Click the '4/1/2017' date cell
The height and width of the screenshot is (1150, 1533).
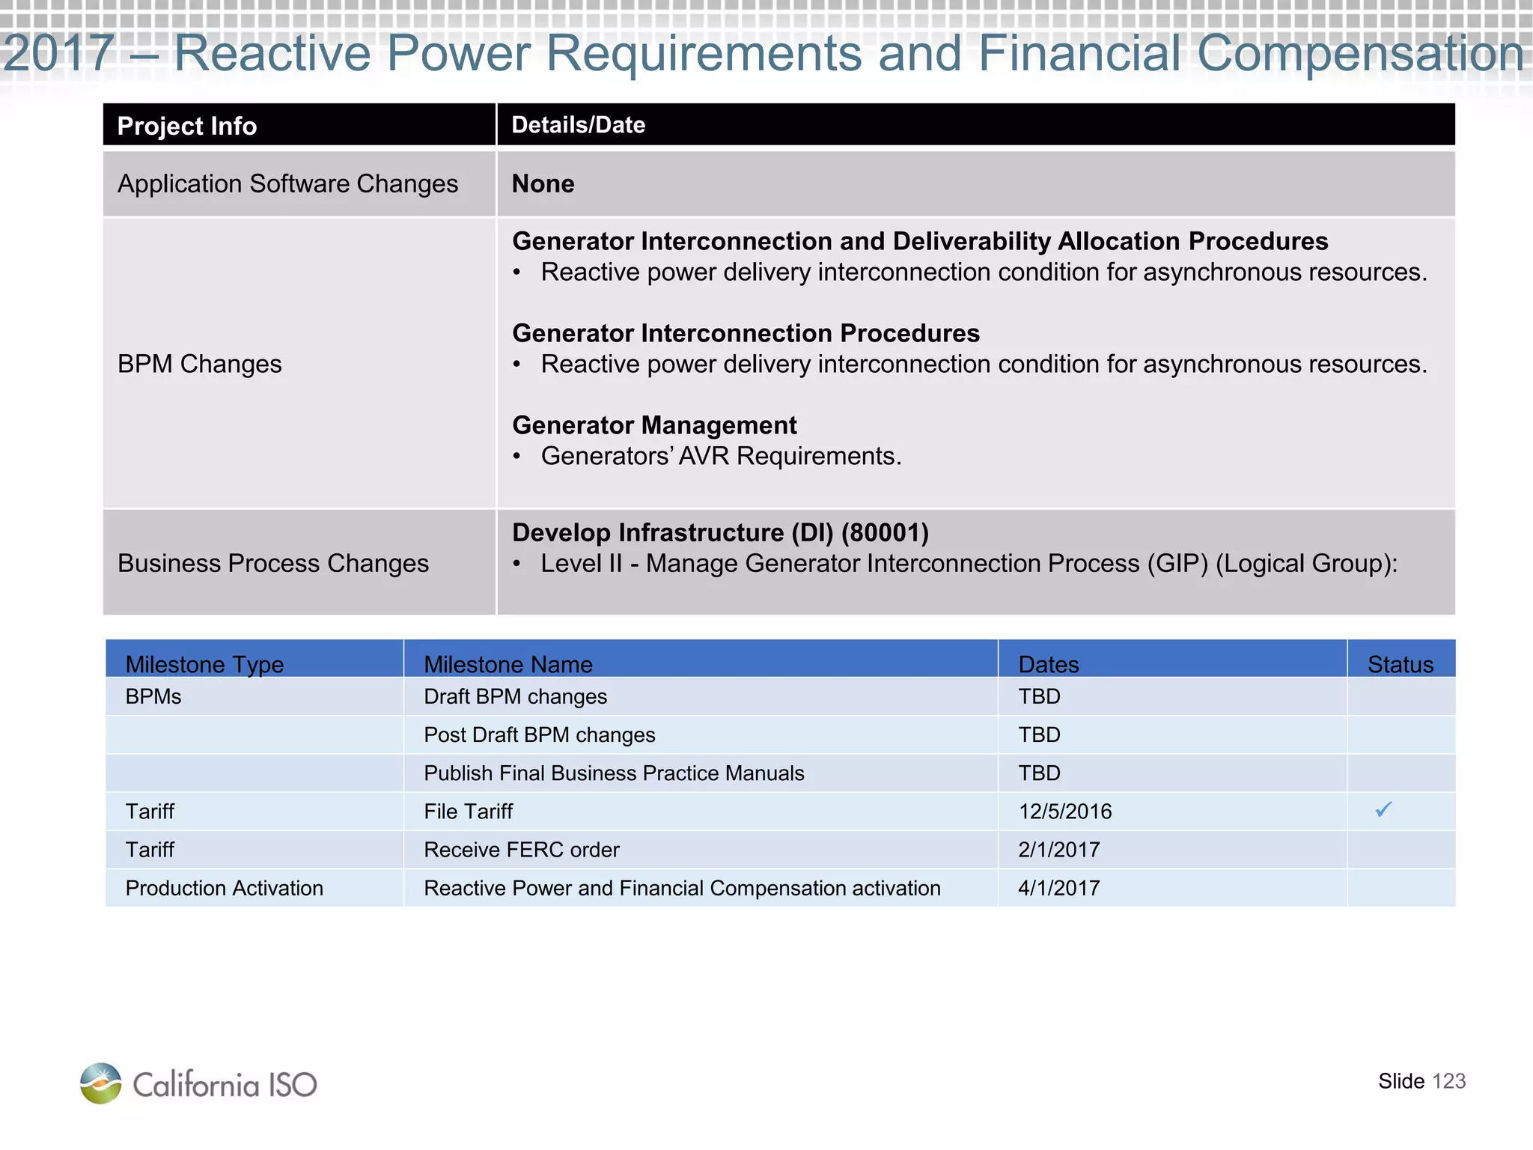(x=1172, y=888)
